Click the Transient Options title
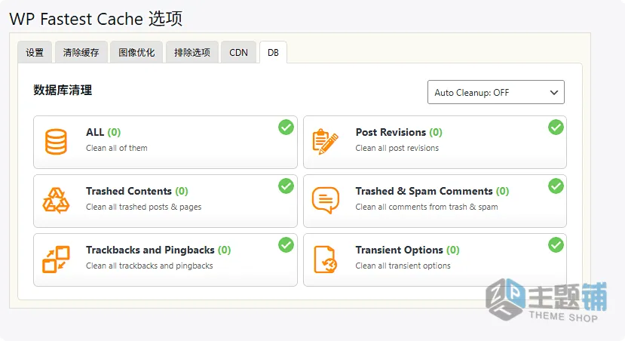Image resolution: width=625 pixels, height=341 pixels. click(407, 250)
